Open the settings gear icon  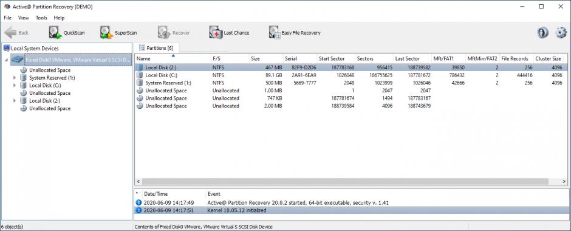pos(561,32)
